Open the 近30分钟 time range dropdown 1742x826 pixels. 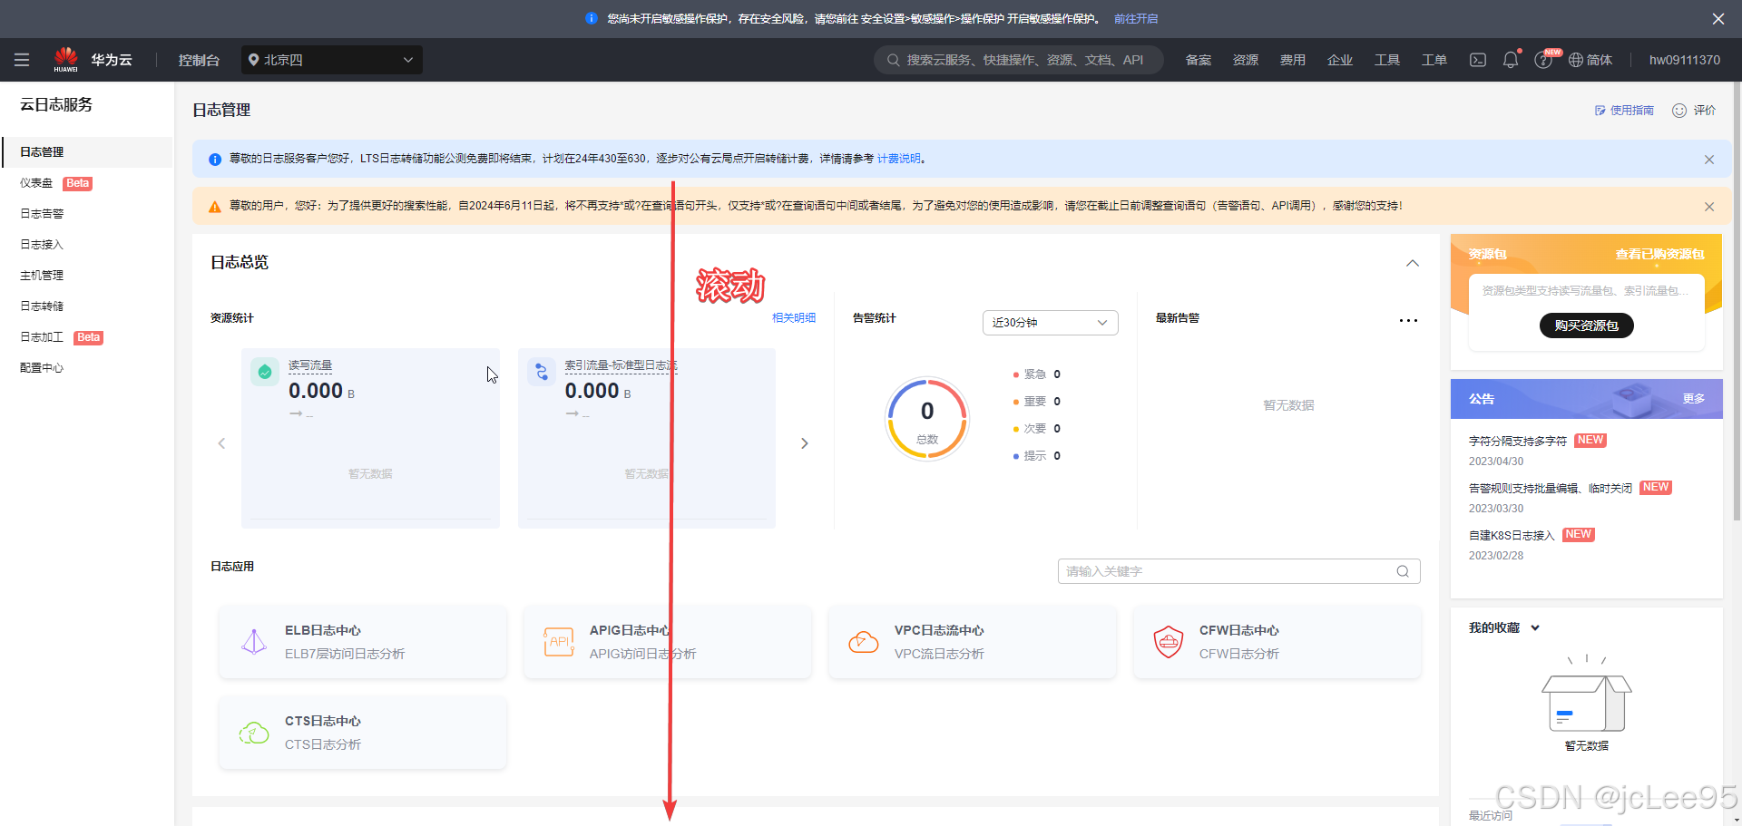coord(1050,323)
